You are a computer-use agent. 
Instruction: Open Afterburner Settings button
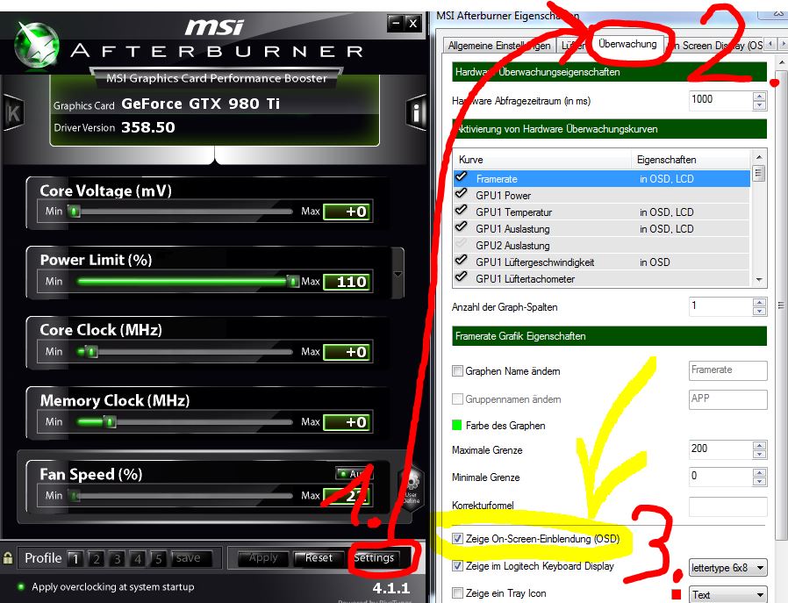[374, 557]
